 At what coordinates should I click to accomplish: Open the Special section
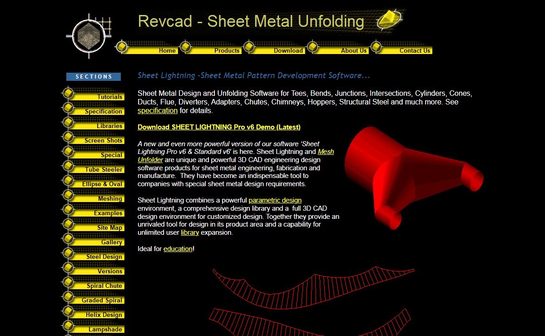coord(112,155)
